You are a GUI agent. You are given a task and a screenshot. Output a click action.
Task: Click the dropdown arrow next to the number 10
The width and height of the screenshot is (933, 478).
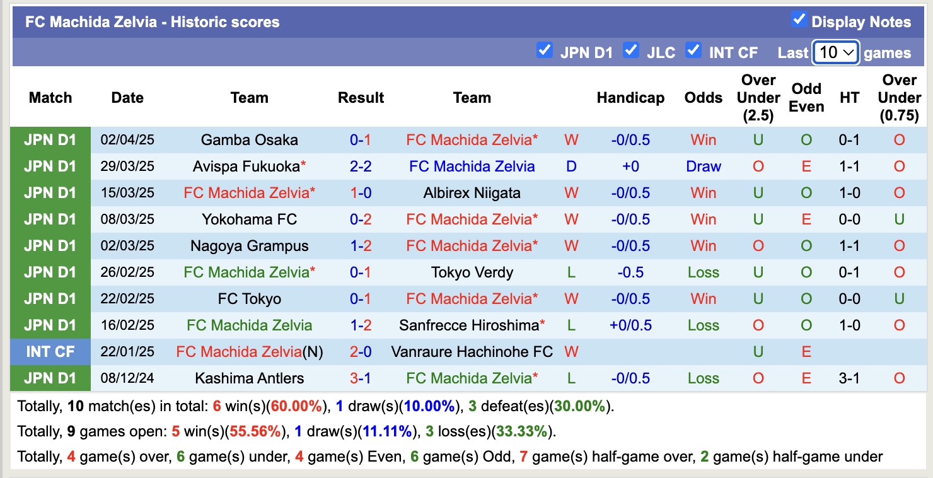(849, 52)
